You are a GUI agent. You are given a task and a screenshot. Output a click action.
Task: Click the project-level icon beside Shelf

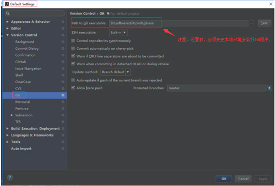63,75
